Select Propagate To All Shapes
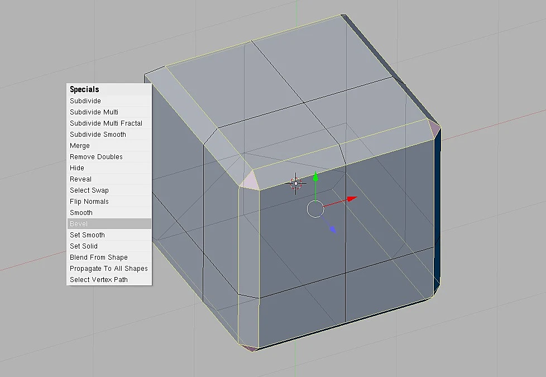The height and width of the screenshot is (377, 546). [109, 268]
